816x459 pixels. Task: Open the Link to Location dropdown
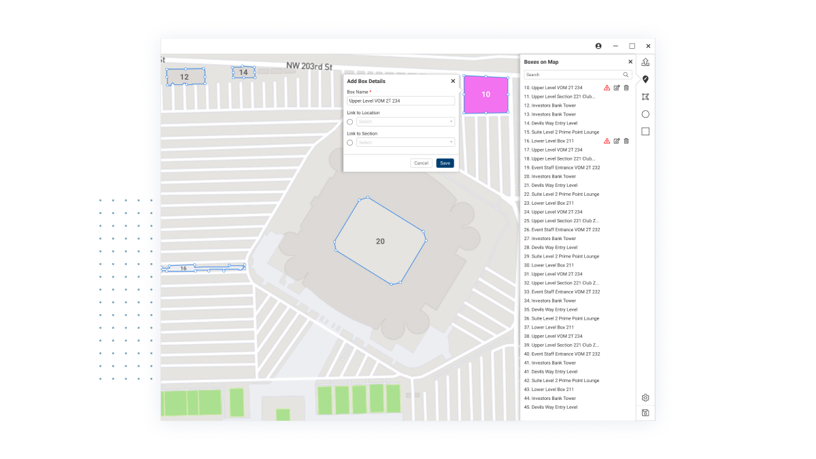tap(405, 122)
